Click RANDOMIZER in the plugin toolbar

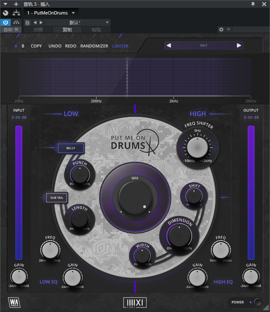pos(94,46)
